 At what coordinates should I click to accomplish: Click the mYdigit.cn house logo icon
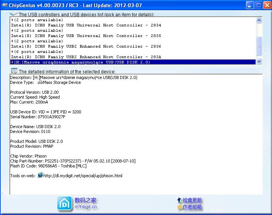(x=64, y=204)
